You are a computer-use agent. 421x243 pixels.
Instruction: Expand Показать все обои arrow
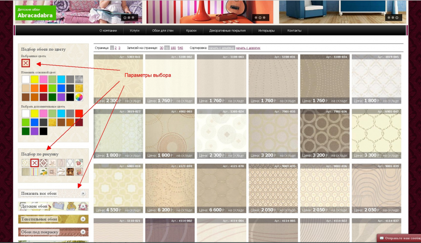83,194
